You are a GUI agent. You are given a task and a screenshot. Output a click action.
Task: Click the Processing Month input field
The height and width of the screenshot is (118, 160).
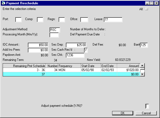(54, 35)
